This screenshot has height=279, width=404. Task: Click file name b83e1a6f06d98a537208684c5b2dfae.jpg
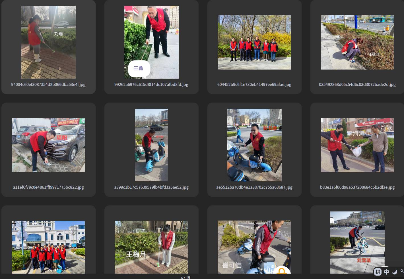click(357, 187)
